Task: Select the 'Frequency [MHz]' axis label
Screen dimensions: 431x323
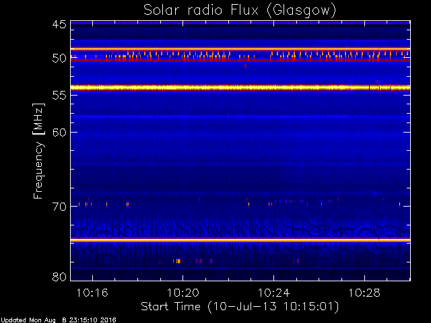Action: [x=38, y=151]
